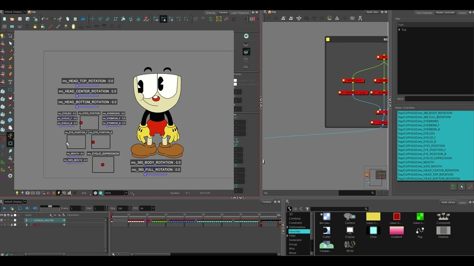
Task: Click the Play button in playback toolbar
Action: (x=4, y=208)
